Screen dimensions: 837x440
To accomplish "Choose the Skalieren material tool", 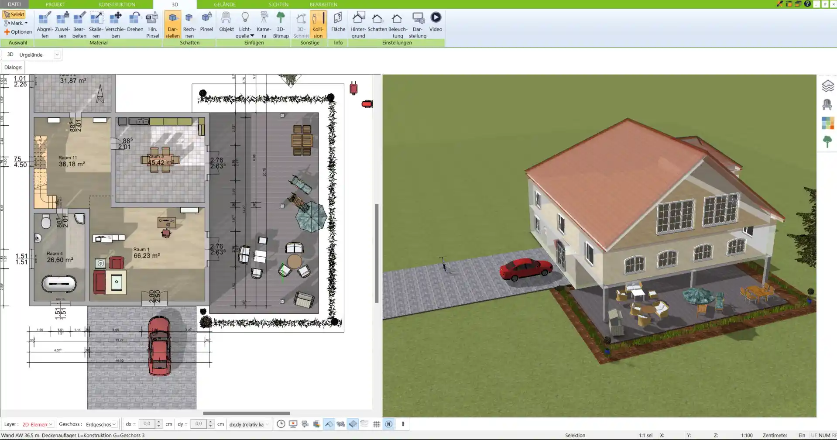I will [x=96, y=25].
